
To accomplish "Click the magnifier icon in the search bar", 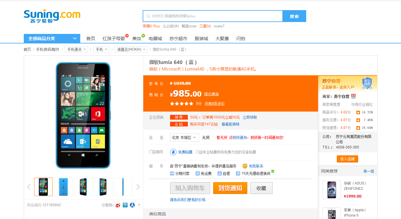I will click(x=148, y=16).
